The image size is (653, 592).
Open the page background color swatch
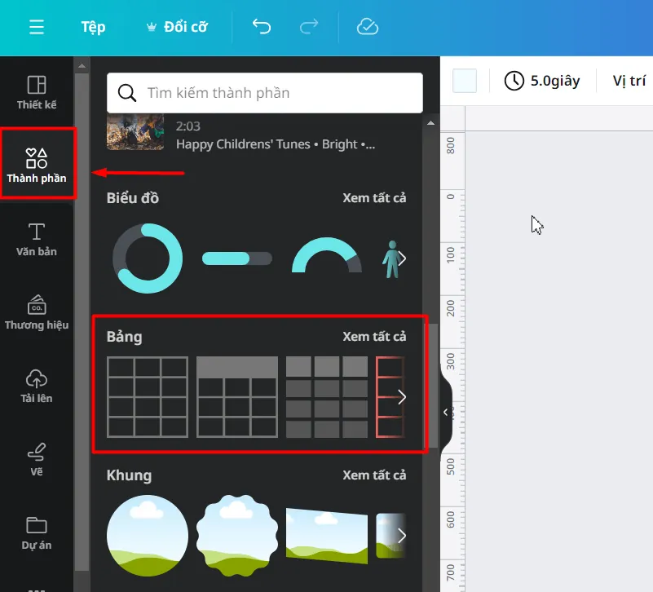point(465,81)
